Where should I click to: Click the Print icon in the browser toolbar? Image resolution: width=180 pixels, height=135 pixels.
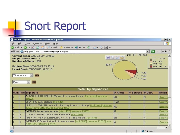pyautogui.click(x=101, y=47)
